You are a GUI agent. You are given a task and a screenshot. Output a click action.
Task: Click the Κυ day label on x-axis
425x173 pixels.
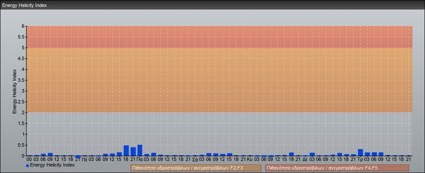250,160
